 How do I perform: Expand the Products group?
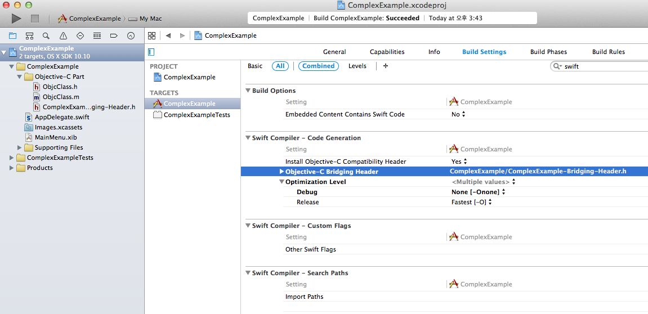tap(12, 168)
